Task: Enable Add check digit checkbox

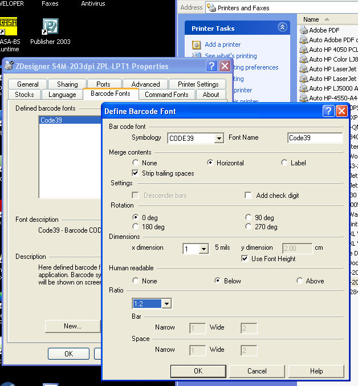Action: (x=248, y=195)
